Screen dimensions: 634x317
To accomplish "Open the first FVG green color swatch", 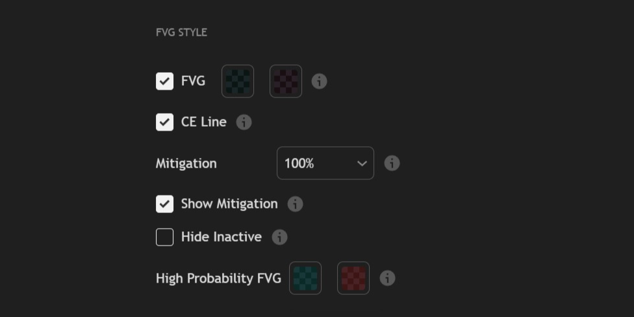I will coord(238,81).
